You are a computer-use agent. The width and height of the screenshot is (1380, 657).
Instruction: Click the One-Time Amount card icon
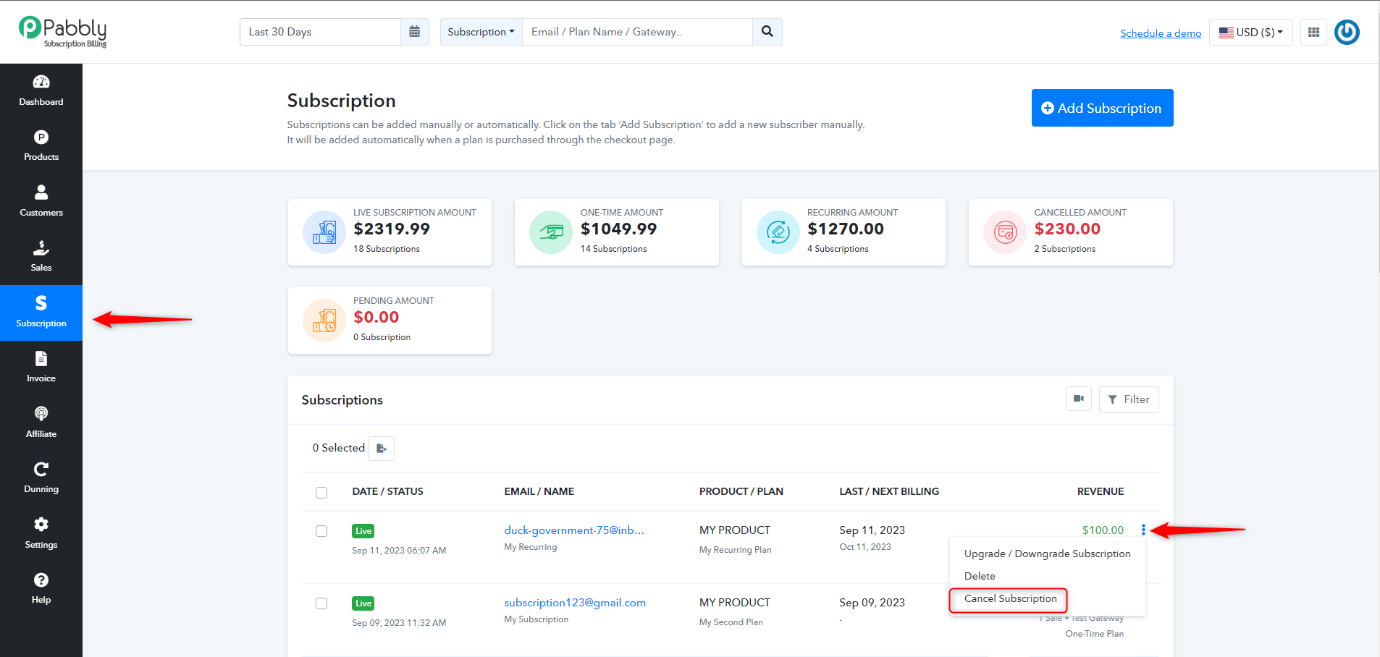click(x=551, y=232)
